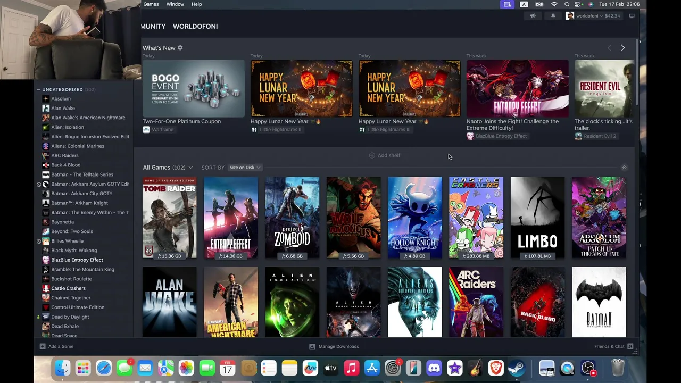Viewport: 681px width, 383px height.
Task: Open the BOGO Event Warframe thumbnail
Action: point(194,88)
